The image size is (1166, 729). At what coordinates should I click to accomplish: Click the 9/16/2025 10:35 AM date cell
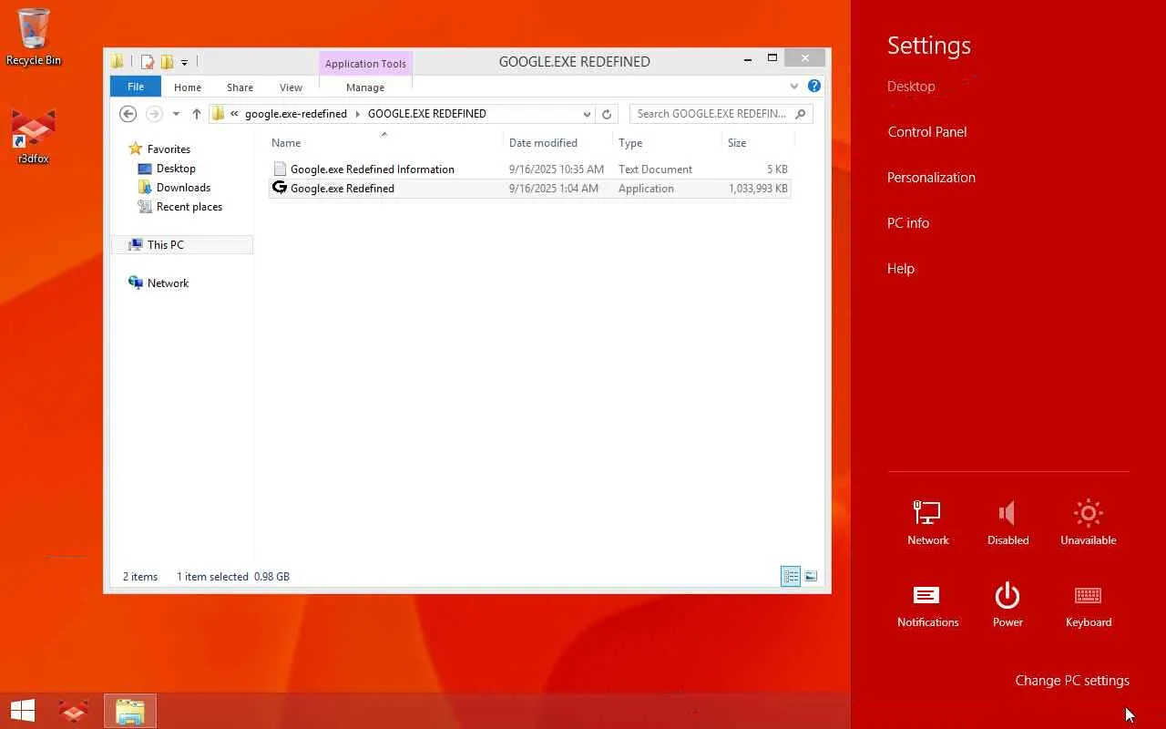pos(557,169)
